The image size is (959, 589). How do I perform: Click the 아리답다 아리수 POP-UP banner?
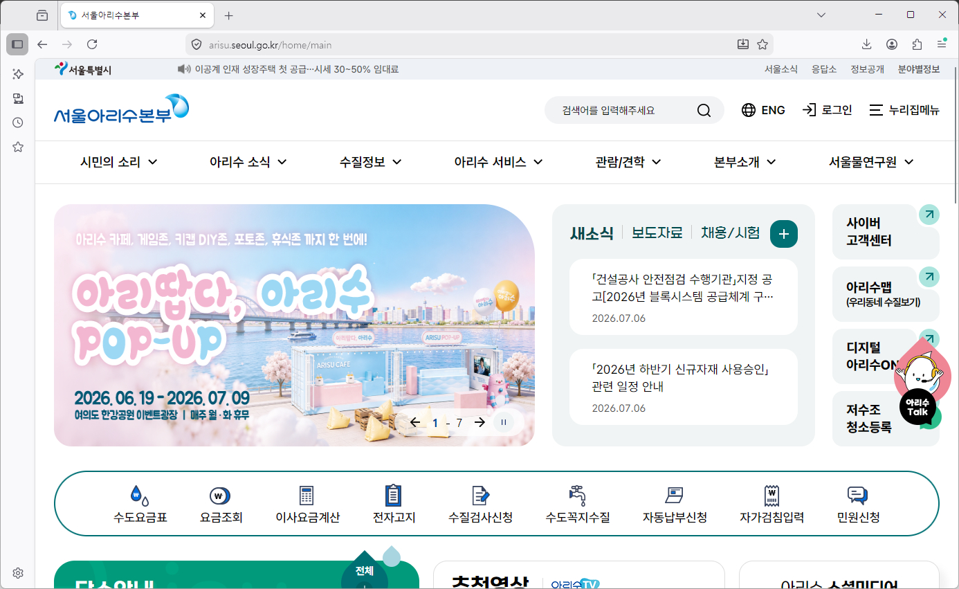click(294, 325)
